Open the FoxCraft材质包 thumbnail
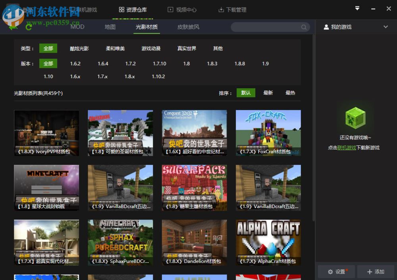The height and width of the screenshot is (280, 397). click(268, 133)
